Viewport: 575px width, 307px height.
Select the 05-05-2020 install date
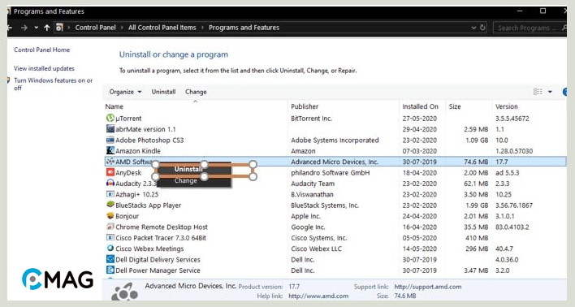[420, 238]
